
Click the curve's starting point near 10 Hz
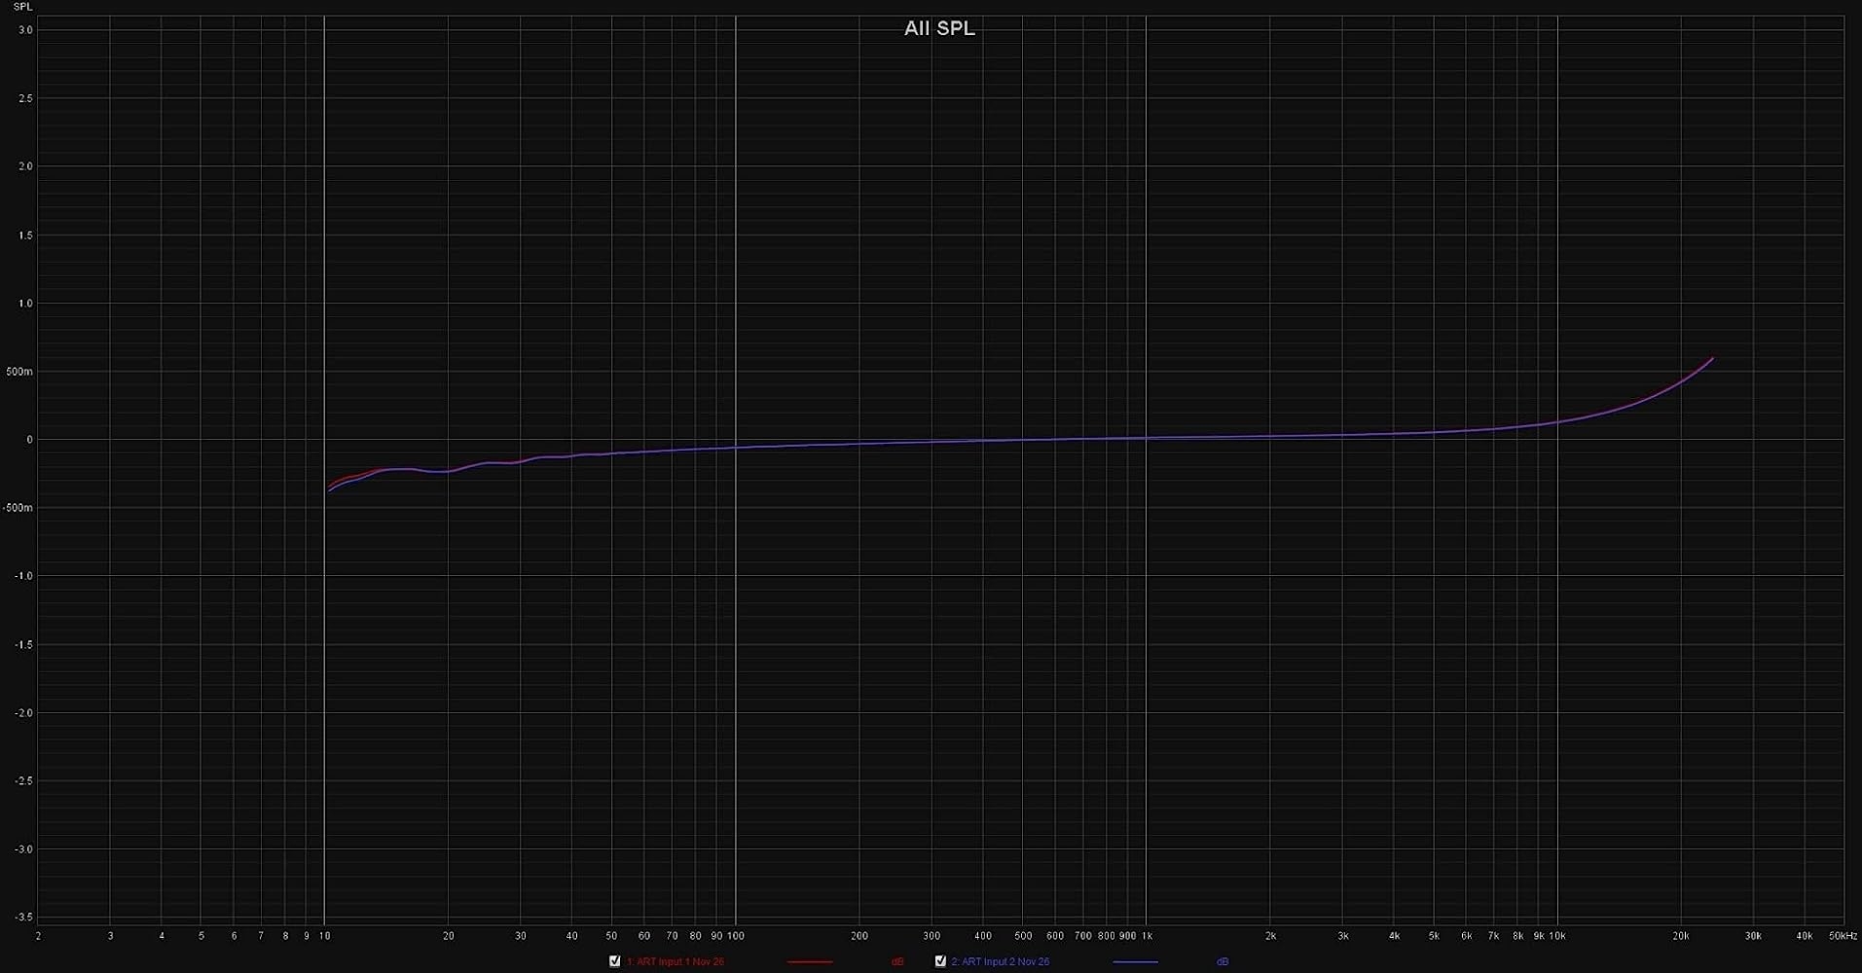click(x=330, y=487)
